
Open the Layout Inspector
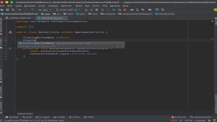point(201,117)
